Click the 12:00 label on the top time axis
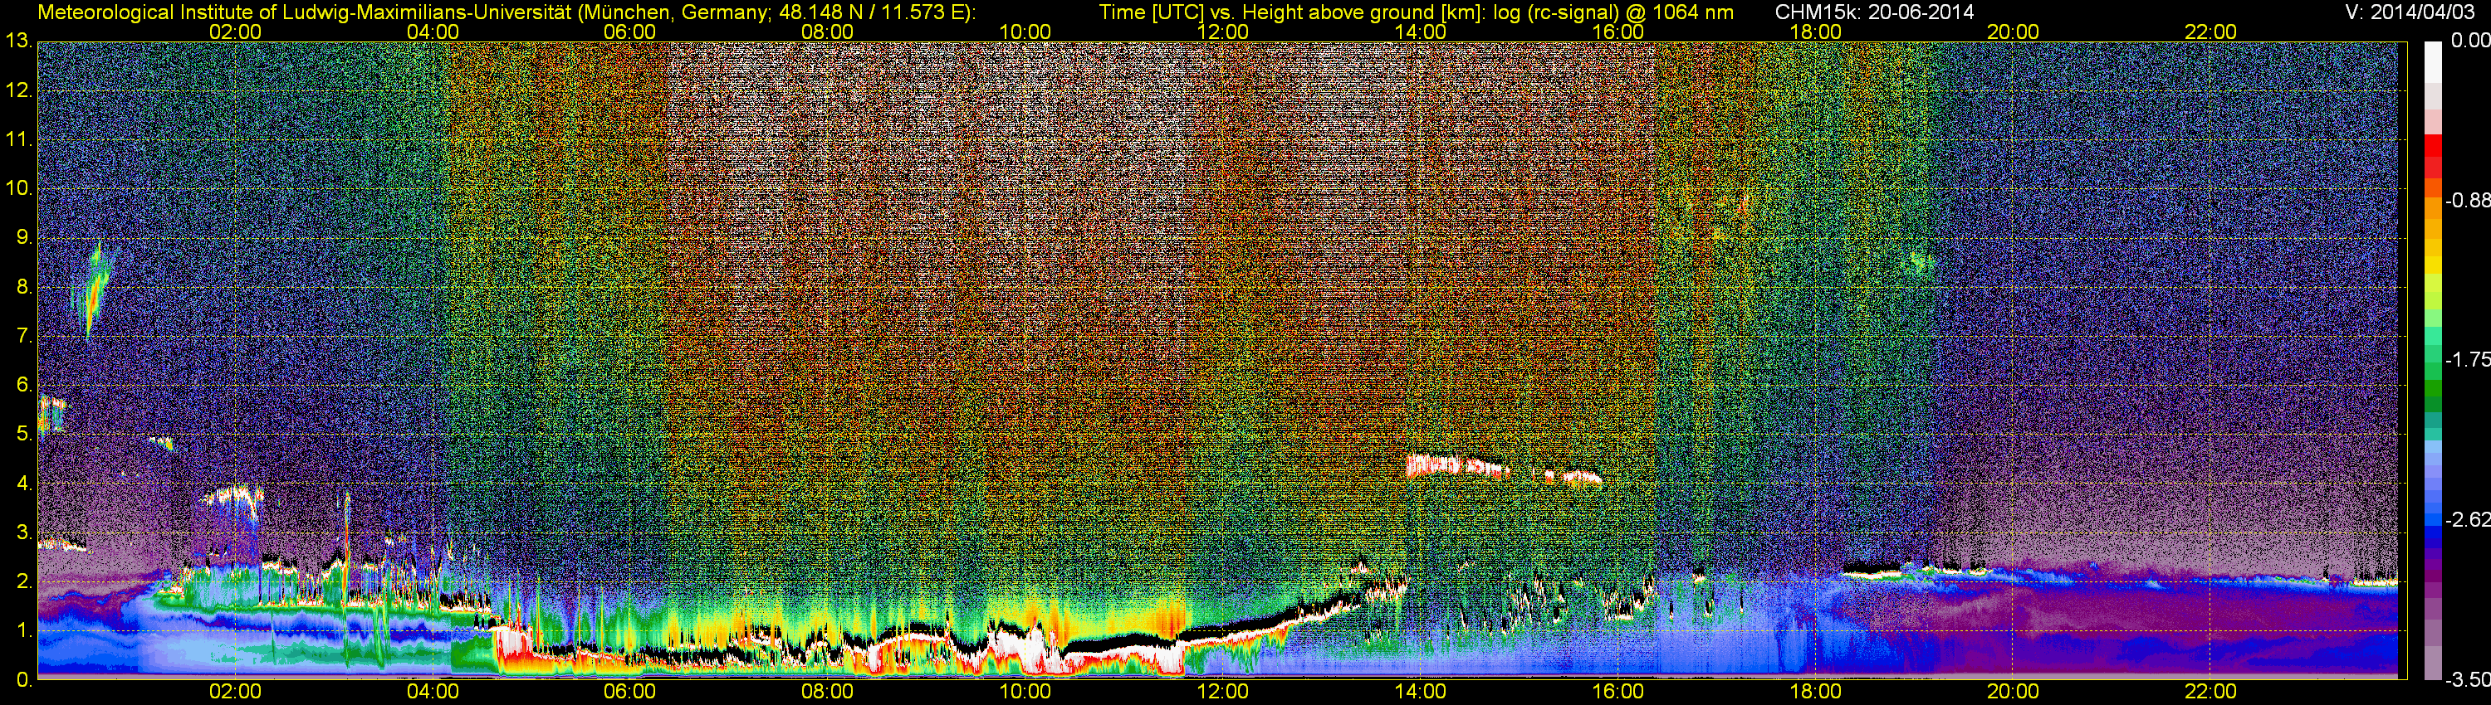Screen dimensions: 2491x705 coord(1222,32)
